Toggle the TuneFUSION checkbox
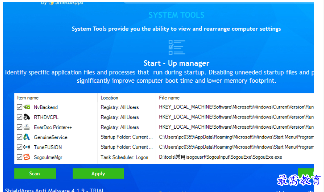This screenshot has width=324, height=192. click(19, 147)
